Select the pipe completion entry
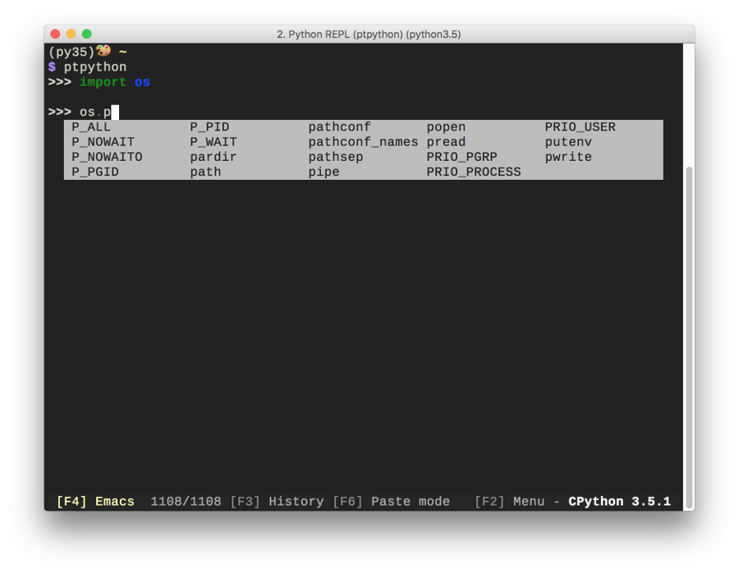739x574 pixels. pos(324,172)
